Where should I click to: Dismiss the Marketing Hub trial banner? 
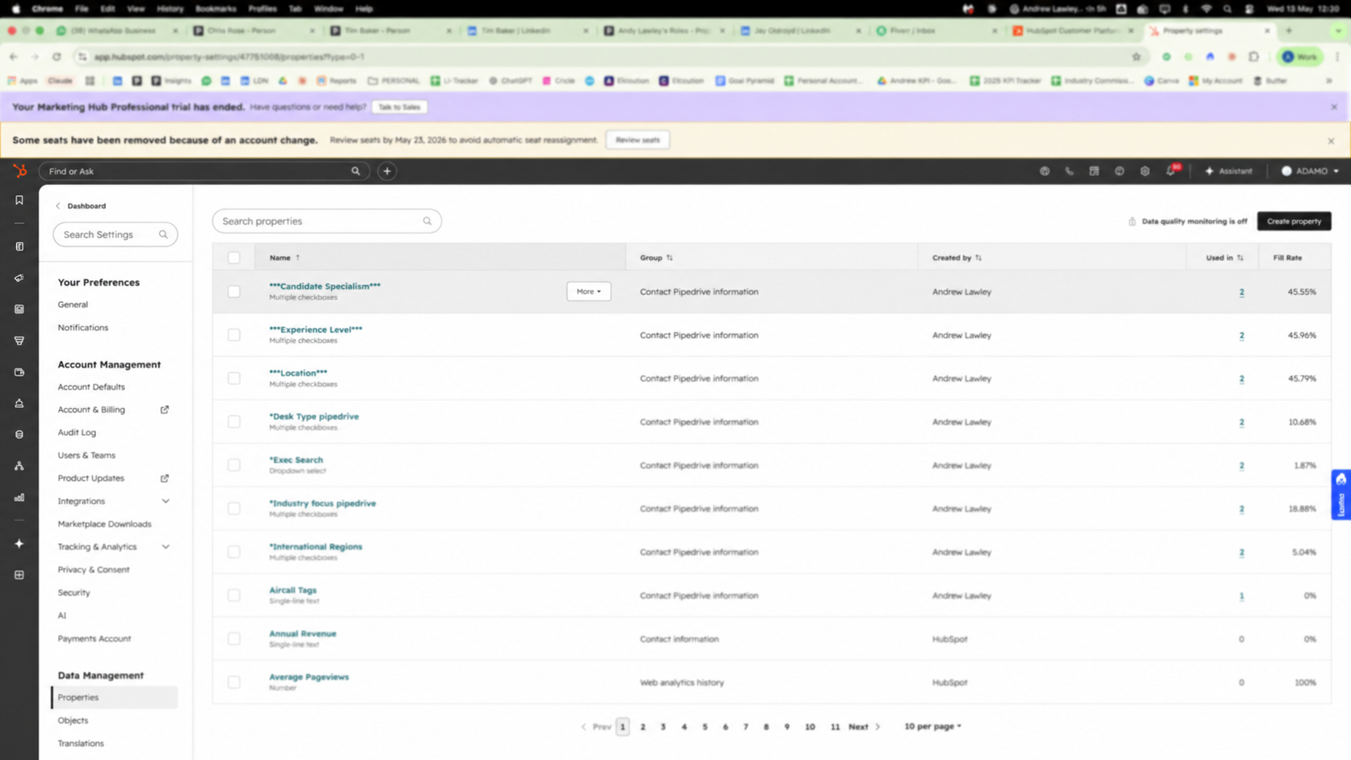pos(1334,107)
